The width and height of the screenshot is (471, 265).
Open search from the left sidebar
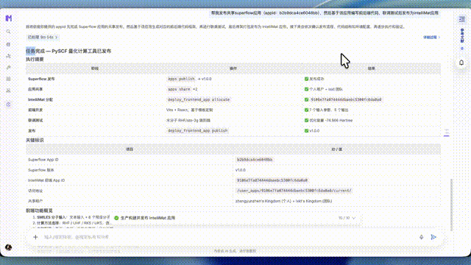8,32
